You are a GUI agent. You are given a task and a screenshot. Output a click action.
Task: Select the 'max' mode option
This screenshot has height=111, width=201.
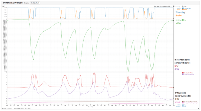tap(29, 108)
